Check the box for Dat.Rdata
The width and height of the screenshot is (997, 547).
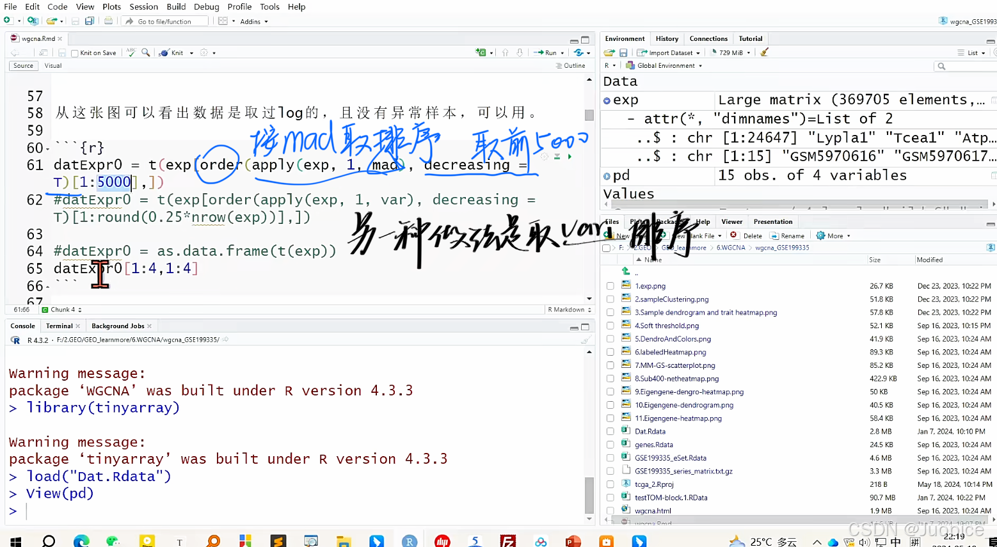click(610, 431)
